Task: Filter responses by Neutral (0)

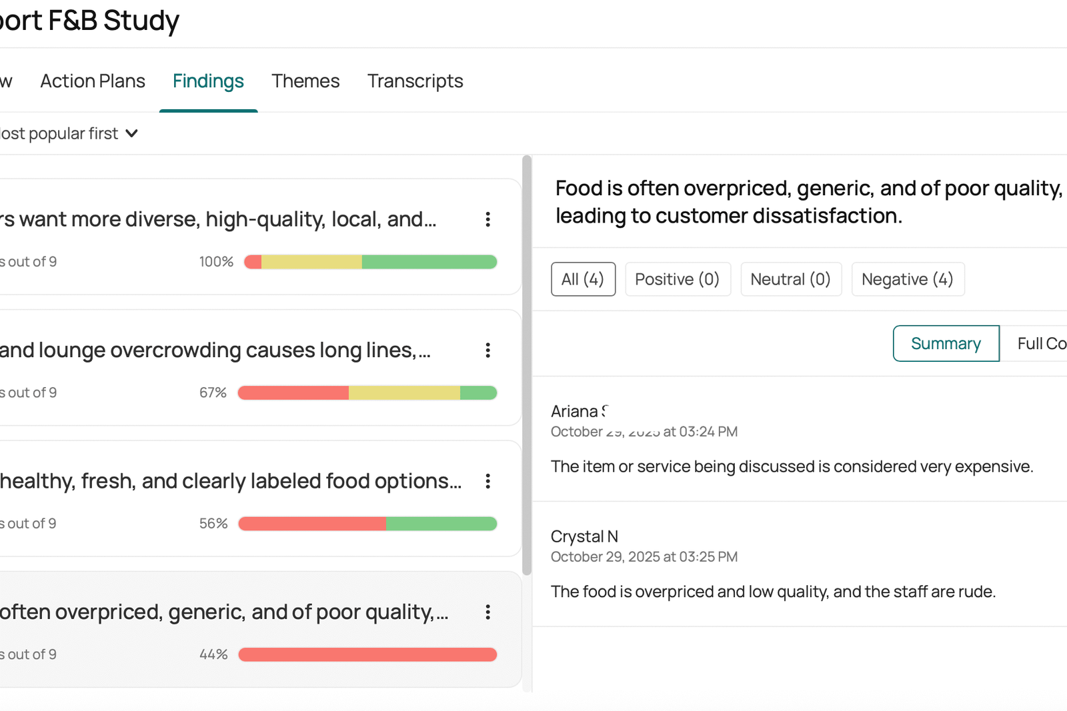Action: coord(790,279)
